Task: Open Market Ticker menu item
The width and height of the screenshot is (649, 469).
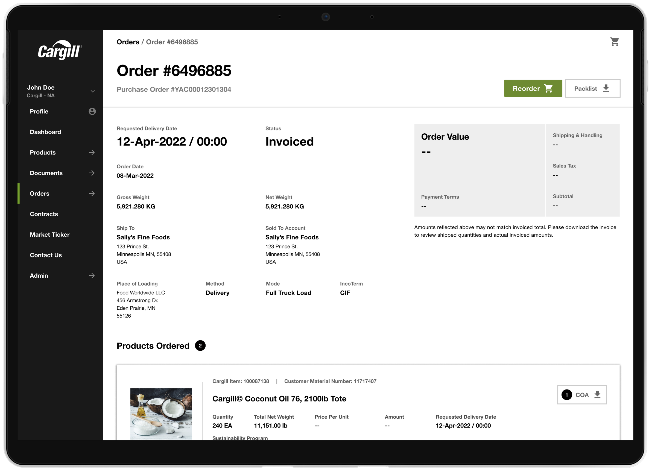Action: click(x=50, y=234)
